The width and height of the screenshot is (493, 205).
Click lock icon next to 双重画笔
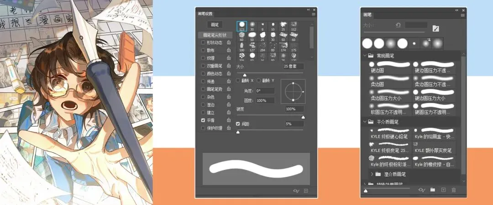coord(229,66)
